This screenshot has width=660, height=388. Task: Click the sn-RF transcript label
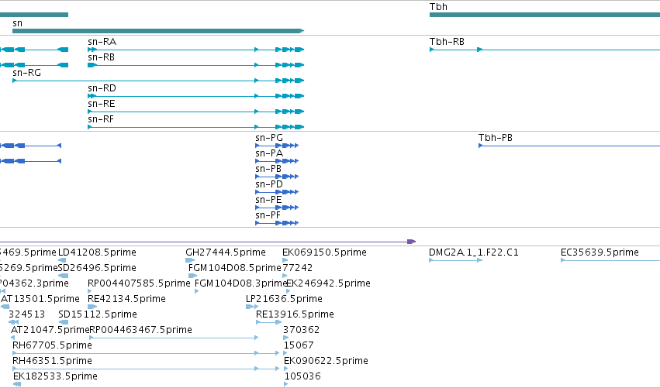pos(101,119)
